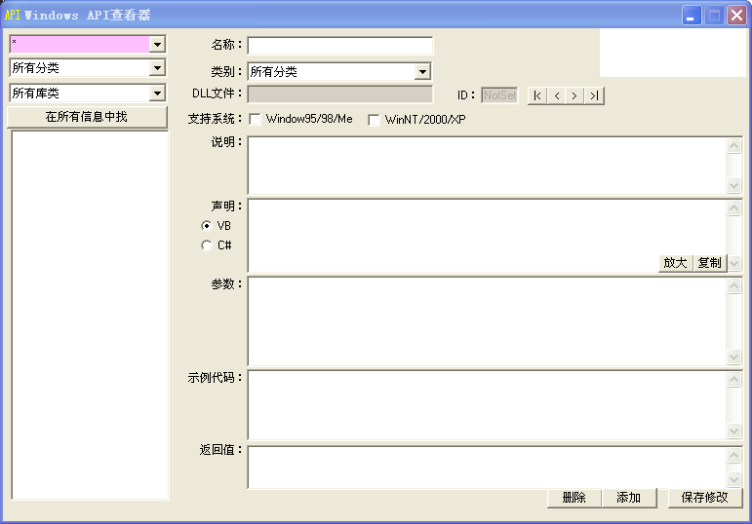
Task: Click scroll-down arrow of 示例代码 box
Action: [x=733, y=430]
